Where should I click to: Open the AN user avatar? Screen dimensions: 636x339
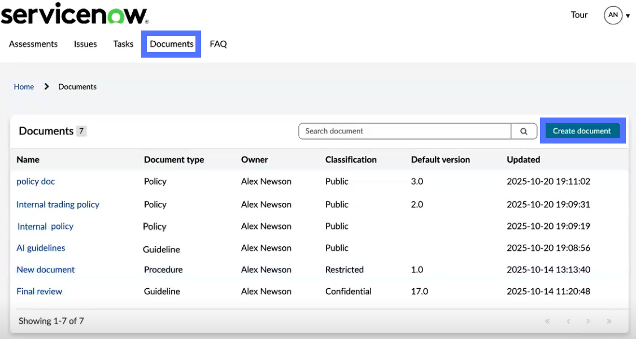click(613, 15)
